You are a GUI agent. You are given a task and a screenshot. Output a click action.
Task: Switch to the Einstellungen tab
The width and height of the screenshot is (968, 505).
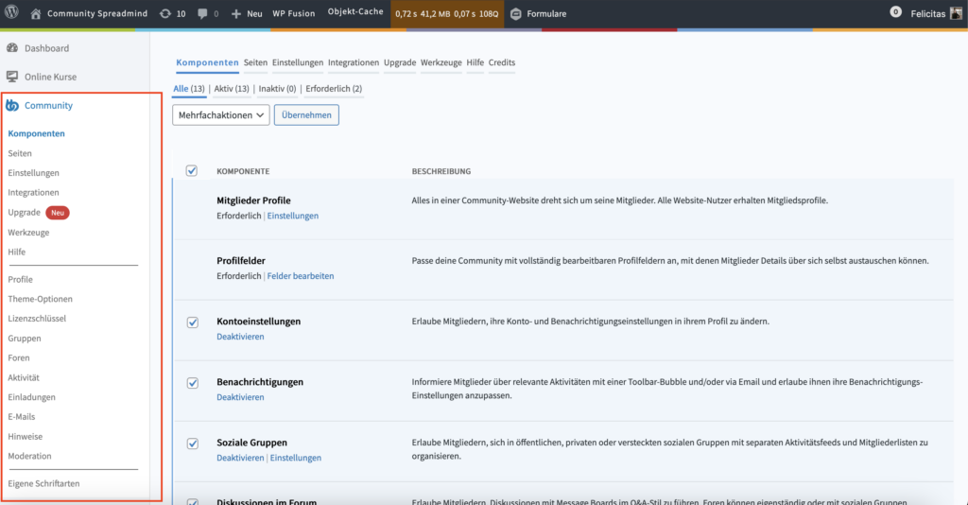point(297,62)
